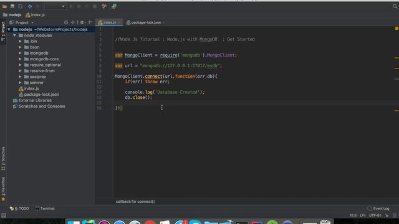This screenshot has width=399, height=224.
Task: Click 'callback for connect()' editor breadcrumb
Action: coord(135,202)
